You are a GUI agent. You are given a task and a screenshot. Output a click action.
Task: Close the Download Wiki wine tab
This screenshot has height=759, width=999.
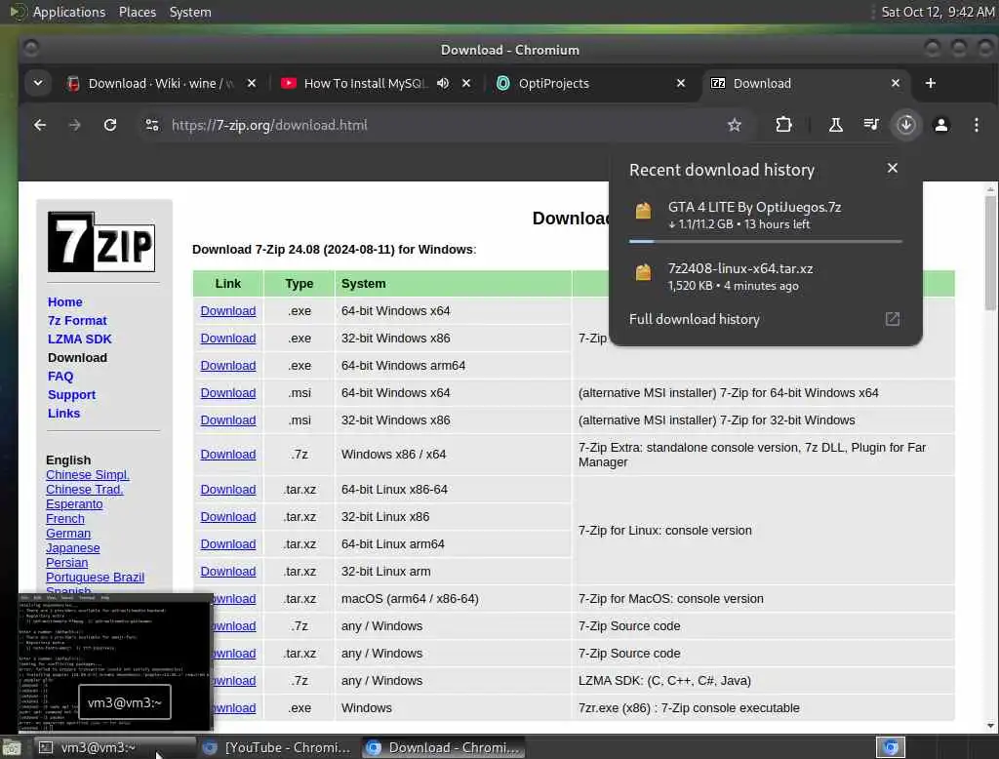coord(252,84)
